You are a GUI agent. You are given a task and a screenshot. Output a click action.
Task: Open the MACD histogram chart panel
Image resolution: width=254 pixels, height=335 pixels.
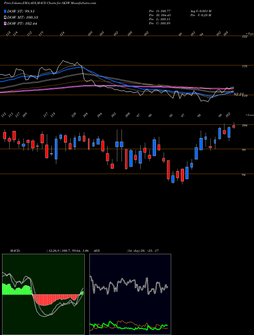click(43, 294)
